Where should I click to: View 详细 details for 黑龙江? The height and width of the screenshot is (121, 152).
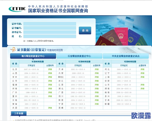pos(97,77)
